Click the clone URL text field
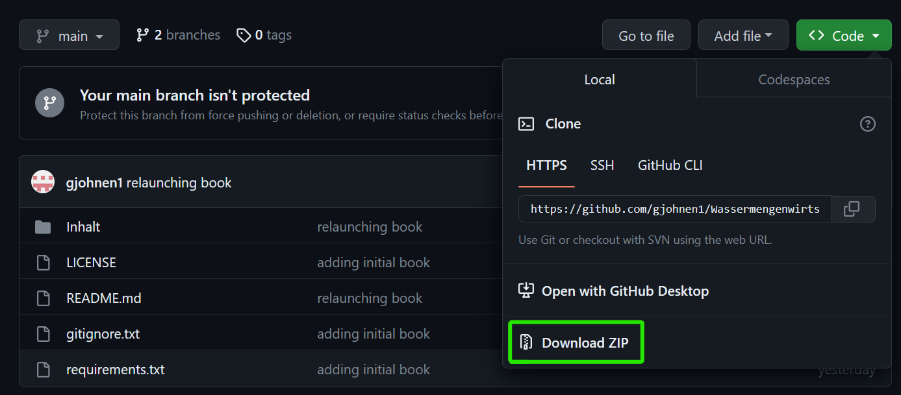 [674, 209]
